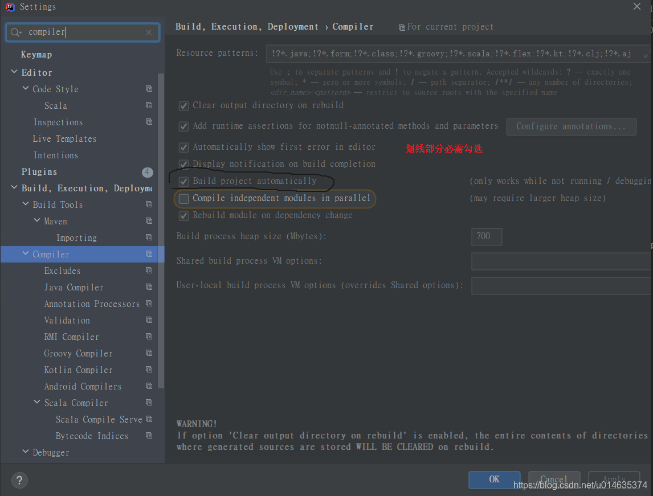Click project-level icon beside Maven
Screen dimensions: 653x496
coord(149,221)
